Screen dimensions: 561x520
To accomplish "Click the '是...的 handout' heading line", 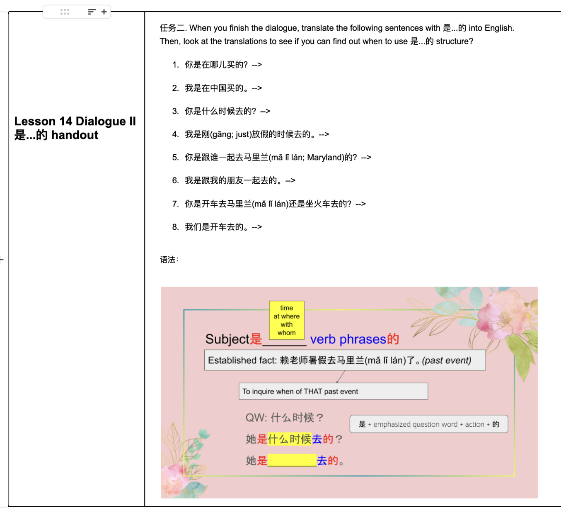I will pos(56,135).
